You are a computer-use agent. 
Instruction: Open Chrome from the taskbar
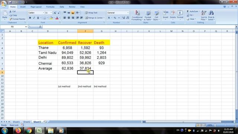click(x=29, y=131)
